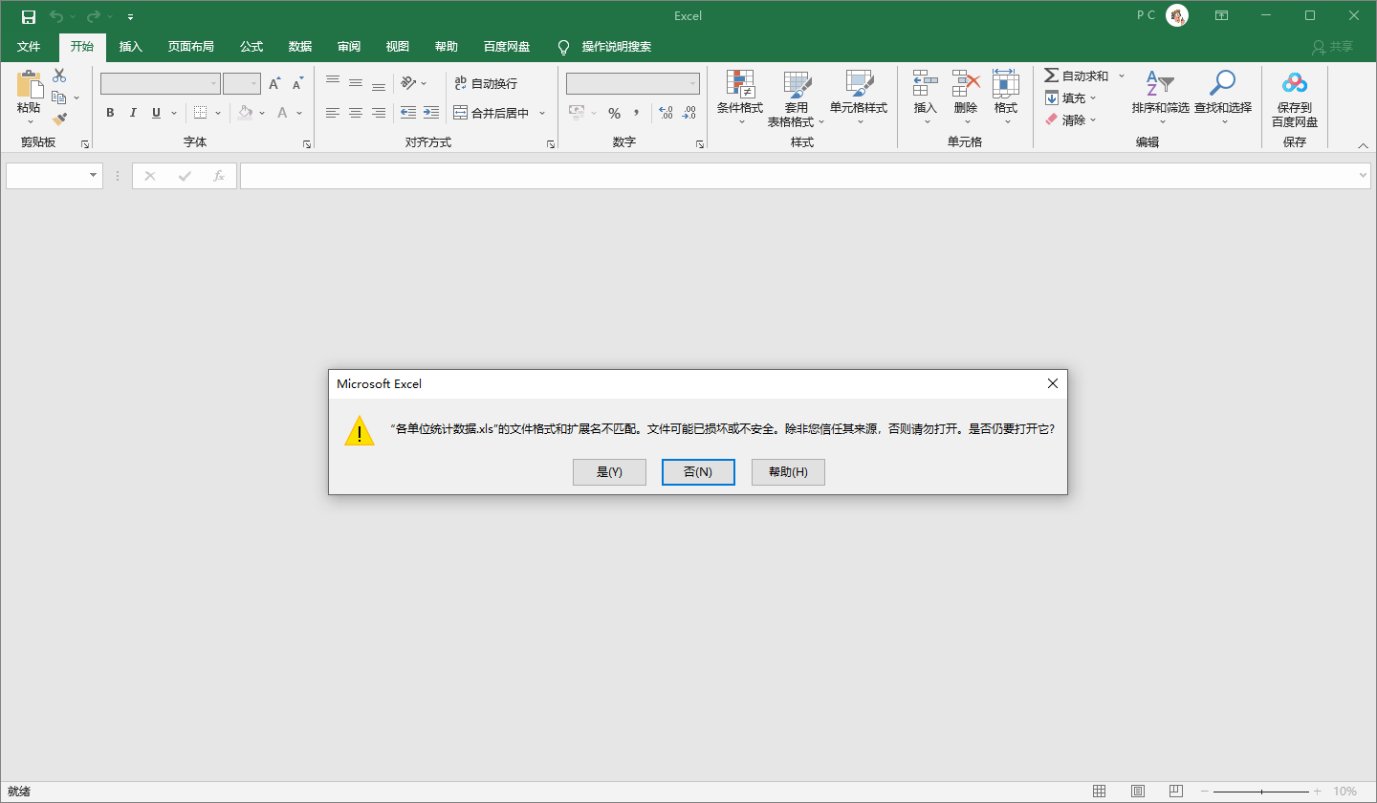Screen dimensions: 1377x803
Task: Click the Decrease indent icon
Action: click(408, 113)
